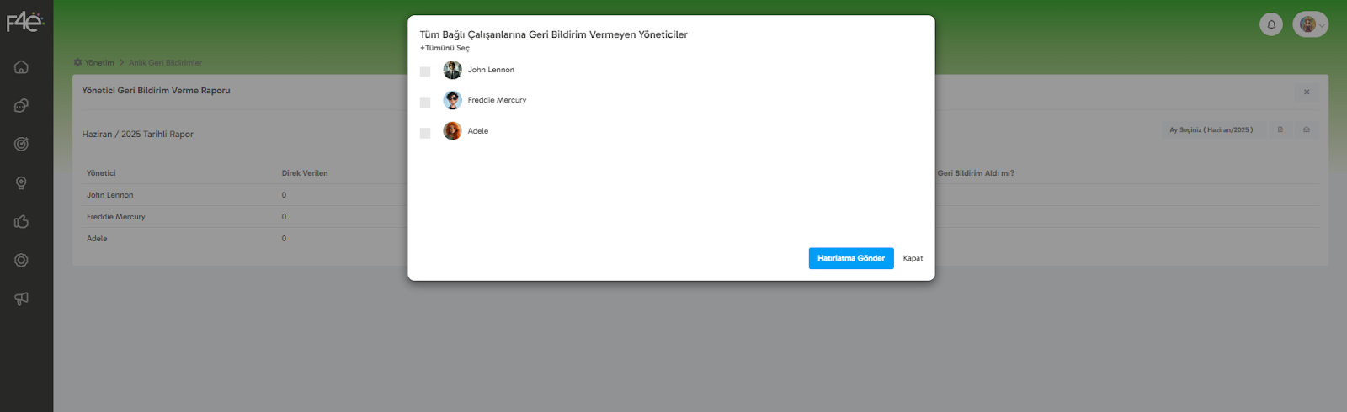Click the document export icon
The width and height of the screenshot is (1347, 412).
pyautogui.click(x=1280, y=130)
